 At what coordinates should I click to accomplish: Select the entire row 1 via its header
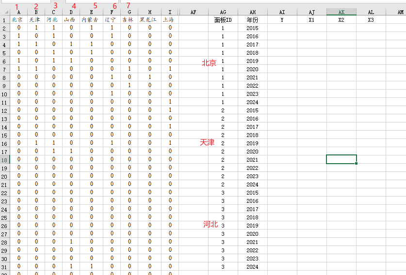pyautogui.click(x=4, y=20)
